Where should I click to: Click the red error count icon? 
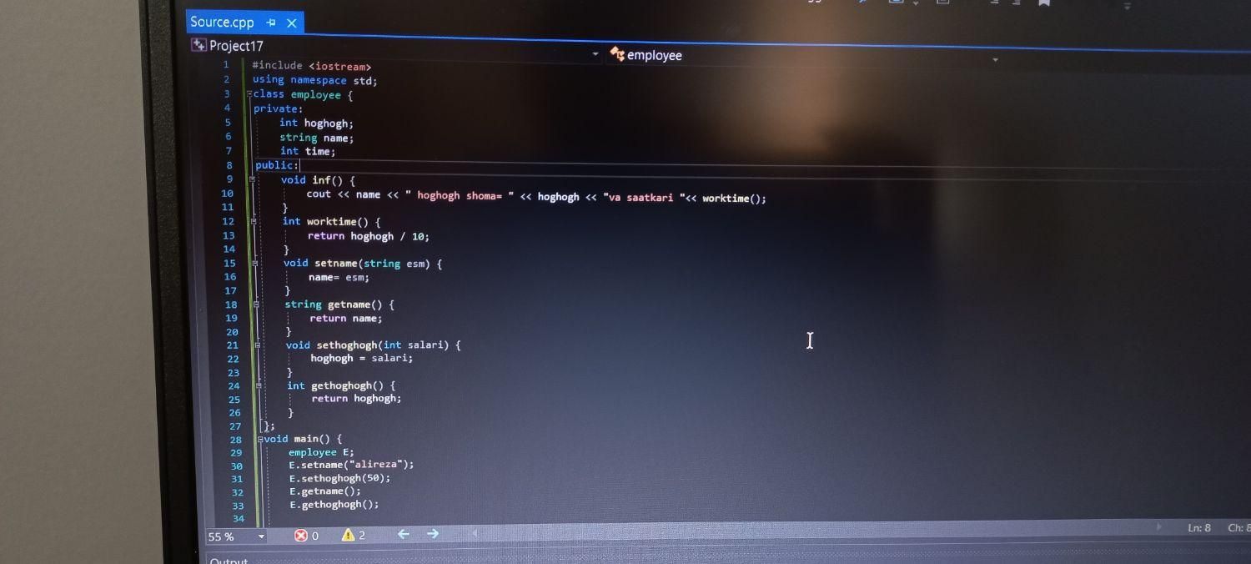[301, 536]
